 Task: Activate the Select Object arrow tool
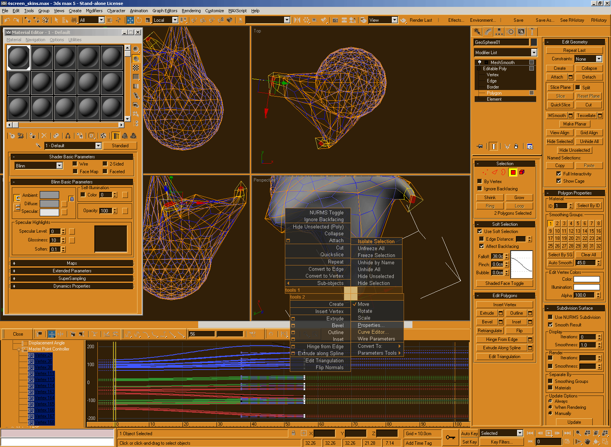(x=57, y=20)
